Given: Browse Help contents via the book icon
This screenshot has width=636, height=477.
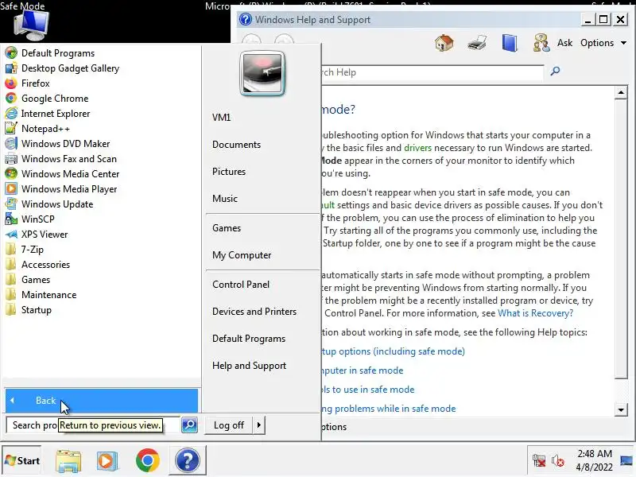Looking at the screenshot, I should tap(510, 43).
